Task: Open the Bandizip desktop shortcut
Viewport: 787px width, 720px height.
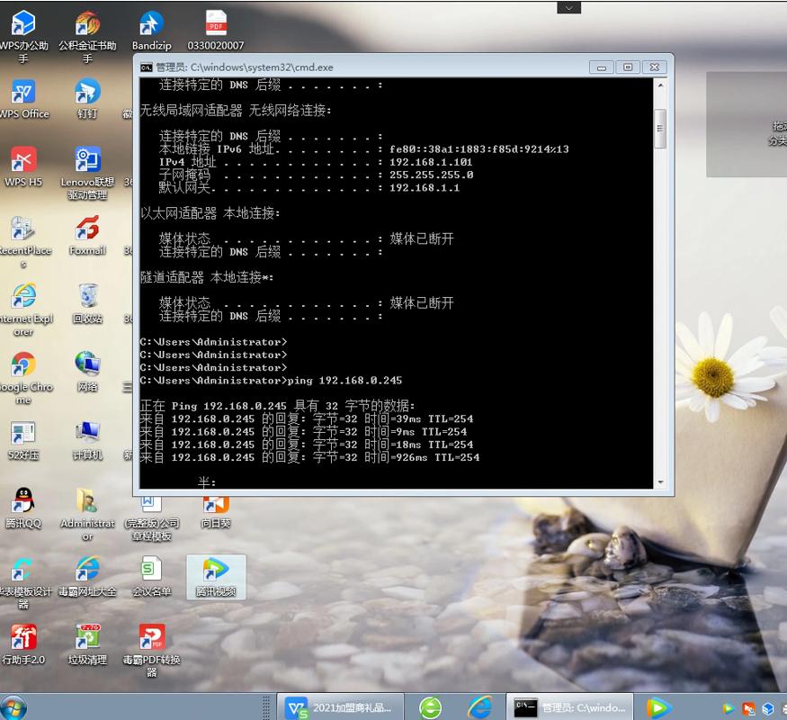Action: pyautogui.click(x=151, y=25)
